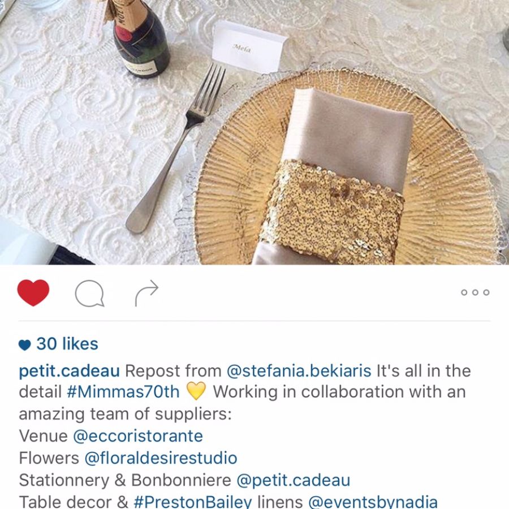The image size is (509, 509).
Task: Open petit.cadeau profile at caption start
Action: tap(69, 370)
